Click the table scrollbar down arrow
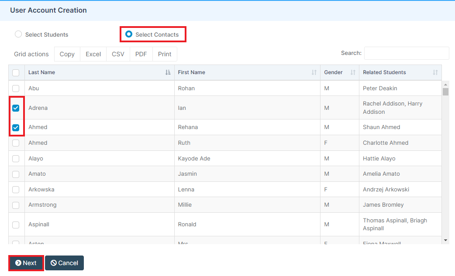Viewport: 455px width, 276px height. pyautogui.click(x=445, y=240)
